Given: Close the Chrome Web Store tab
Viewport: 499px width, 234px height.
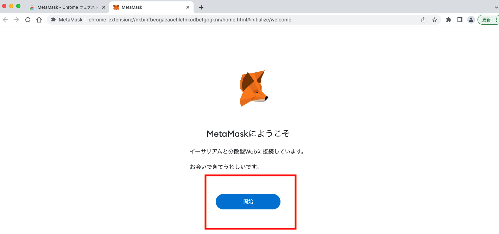Looking at the screenshot, I should coord(103,7).
